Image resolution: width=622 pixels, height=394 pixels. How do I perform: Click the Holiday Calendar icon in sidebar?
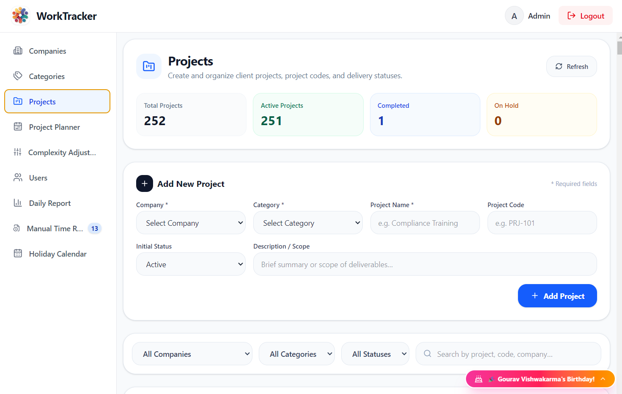click(18, 254)
